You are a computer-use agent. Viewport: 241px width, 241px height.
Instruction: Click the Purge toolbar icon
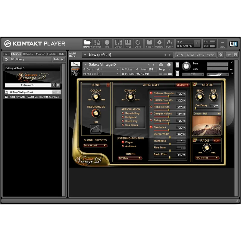pyautogui.click(x=169, y=44)
